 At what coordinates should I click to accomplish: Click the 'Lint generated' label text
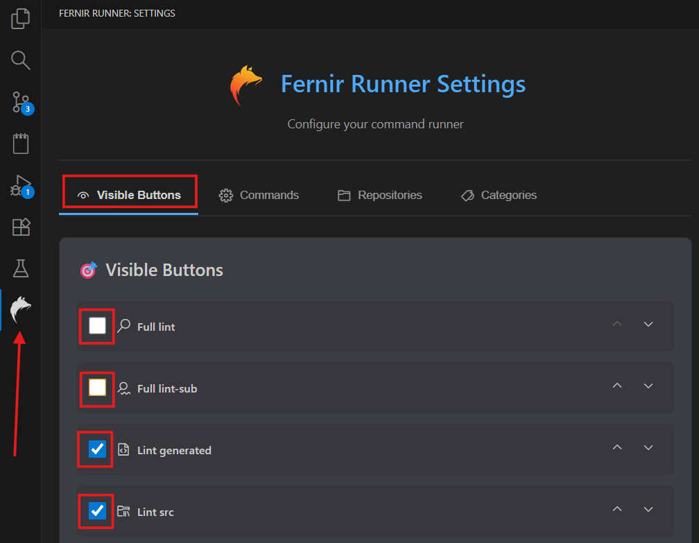(174, 450)
